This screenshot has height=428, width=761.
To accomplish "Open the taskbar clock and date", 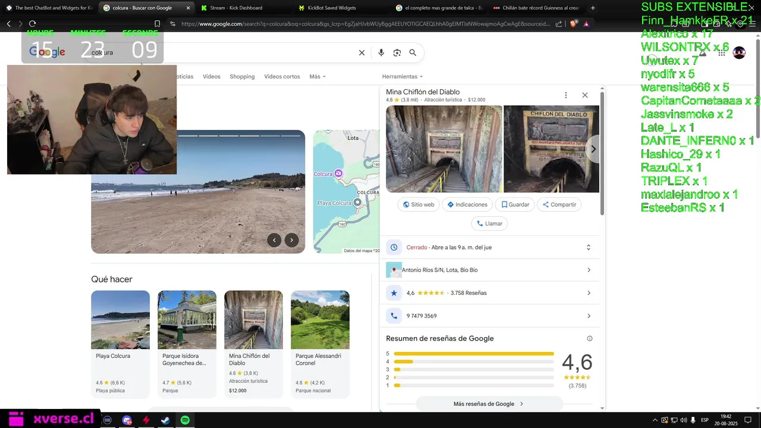I will point(727,420).
